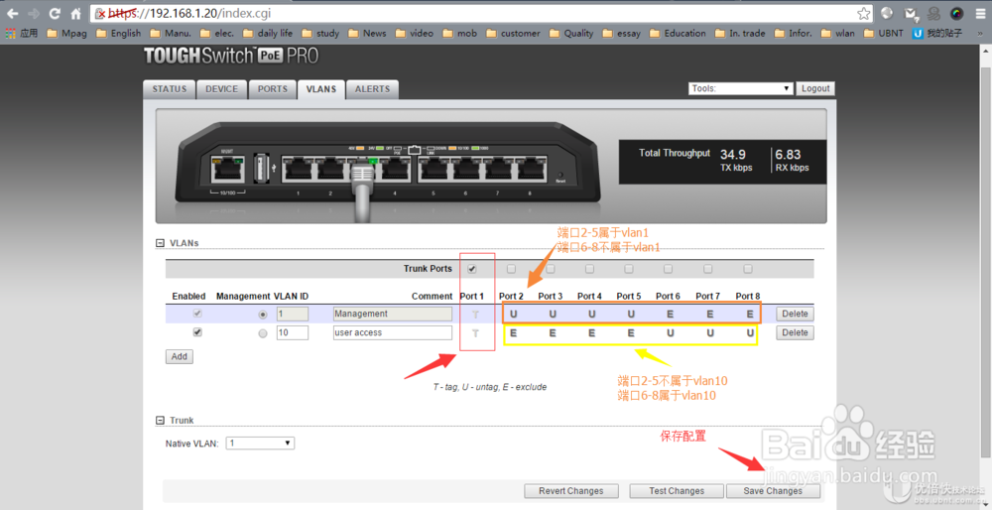The width and height of the screenshot is (992, 510).
Task: Bookmark this page with the star icon
Action: pyautogui.click(x=864, y=13)
